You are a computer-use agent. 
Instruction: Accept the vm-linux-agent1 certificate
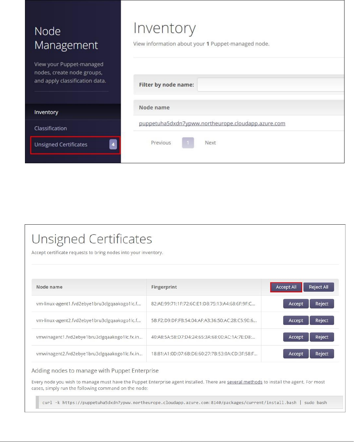(296, 304)
